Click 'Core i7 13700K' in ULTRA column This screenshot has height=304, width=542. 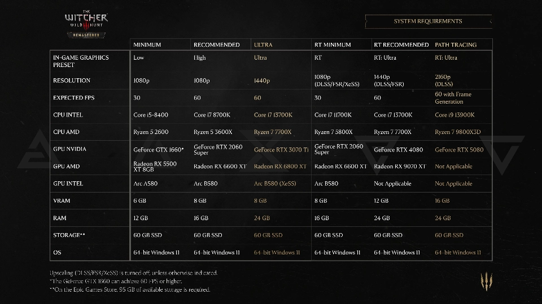(273, 115)
